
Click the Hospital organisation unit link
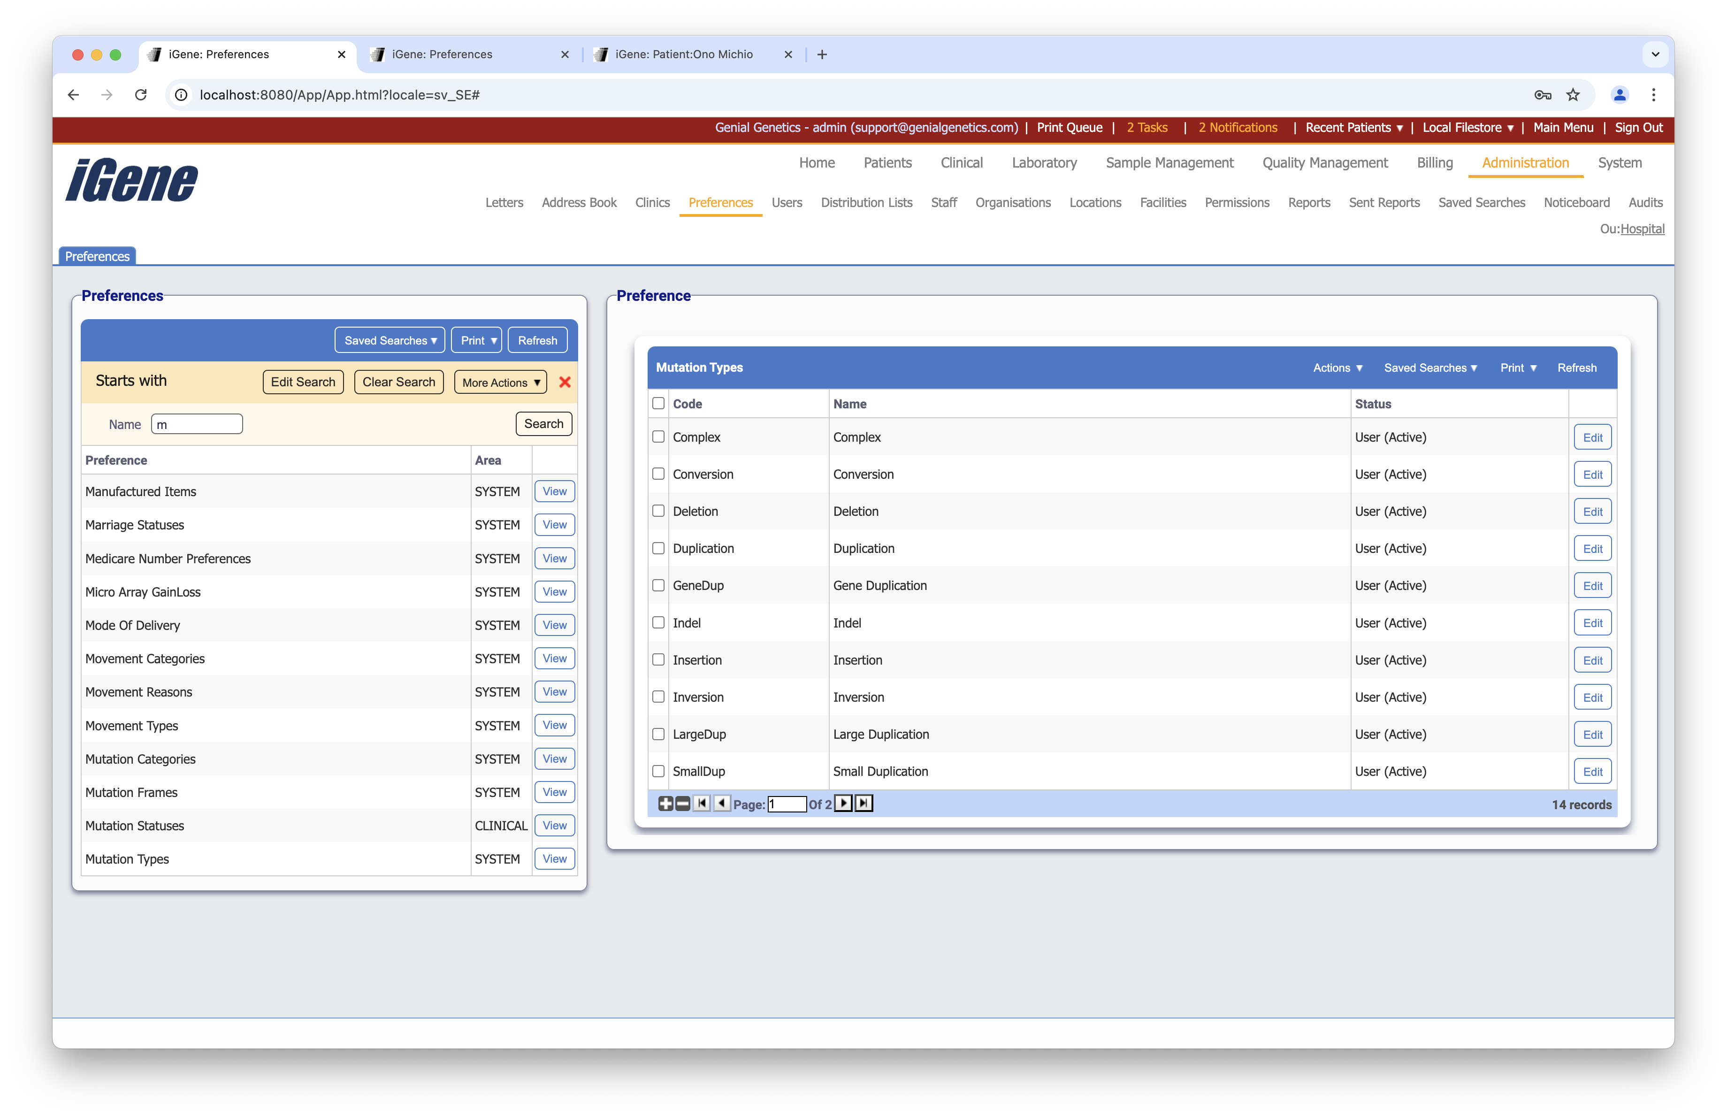[x=1642, y=229]
